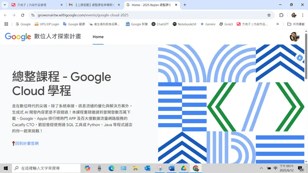Open Outlook from taskbar

147,168
